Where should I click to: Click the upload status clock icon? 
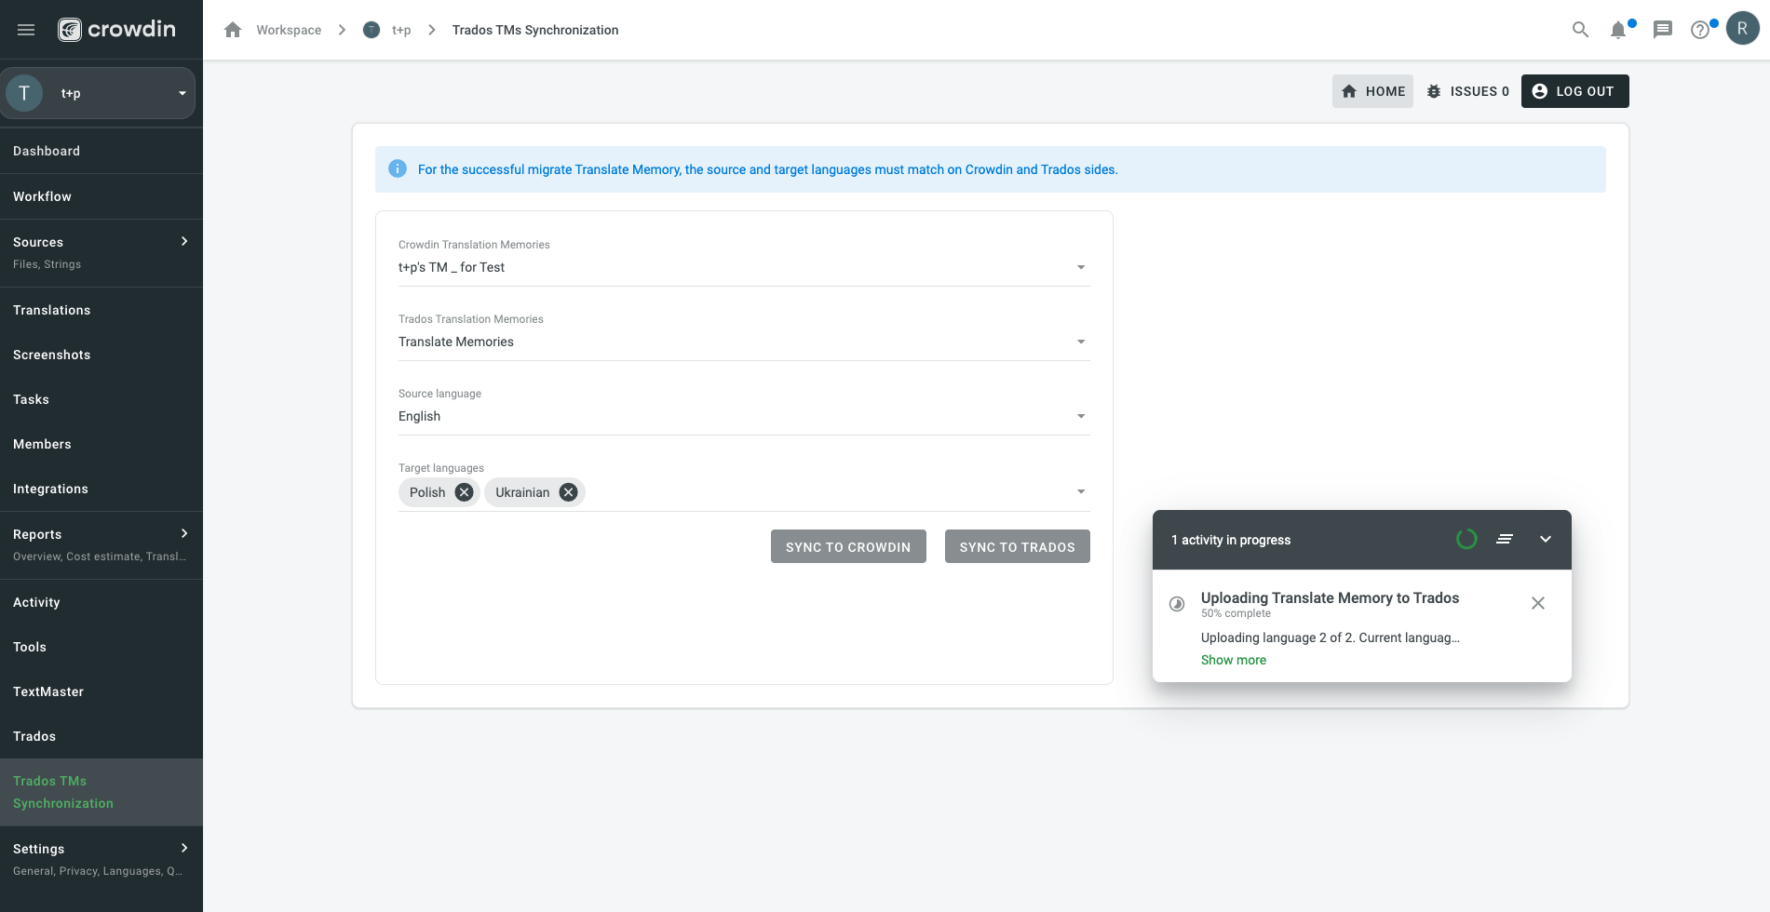[x=1177, y=604]
